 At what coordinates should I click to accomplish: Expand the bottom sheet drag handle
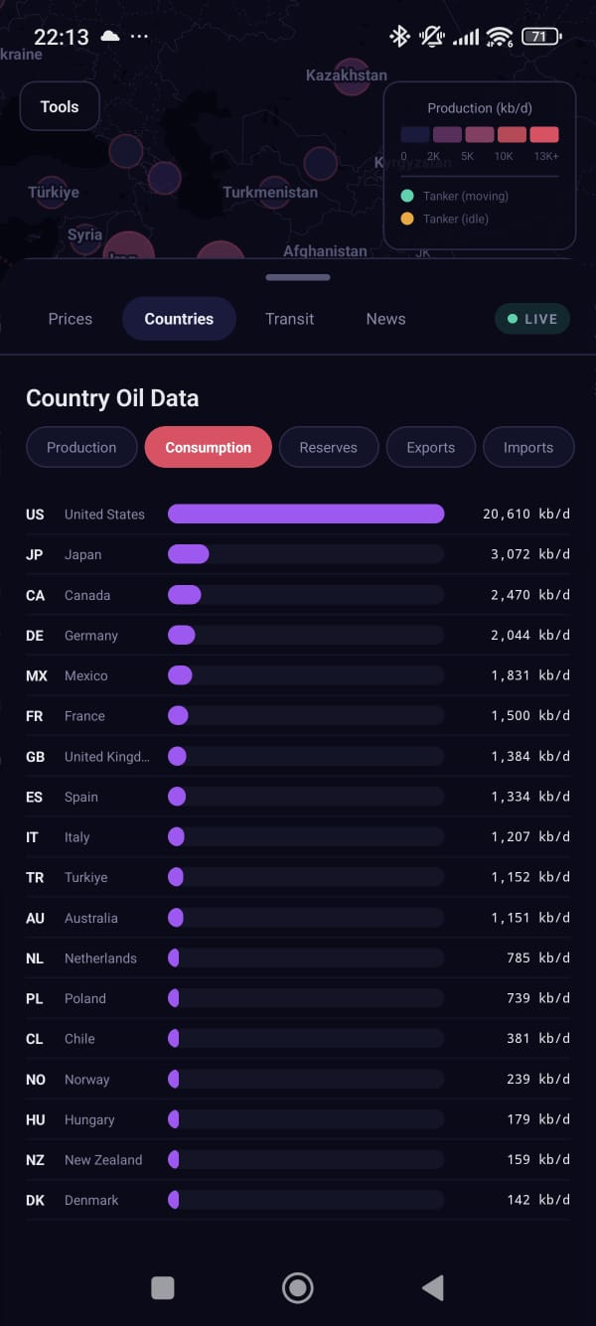coord(298,278)
